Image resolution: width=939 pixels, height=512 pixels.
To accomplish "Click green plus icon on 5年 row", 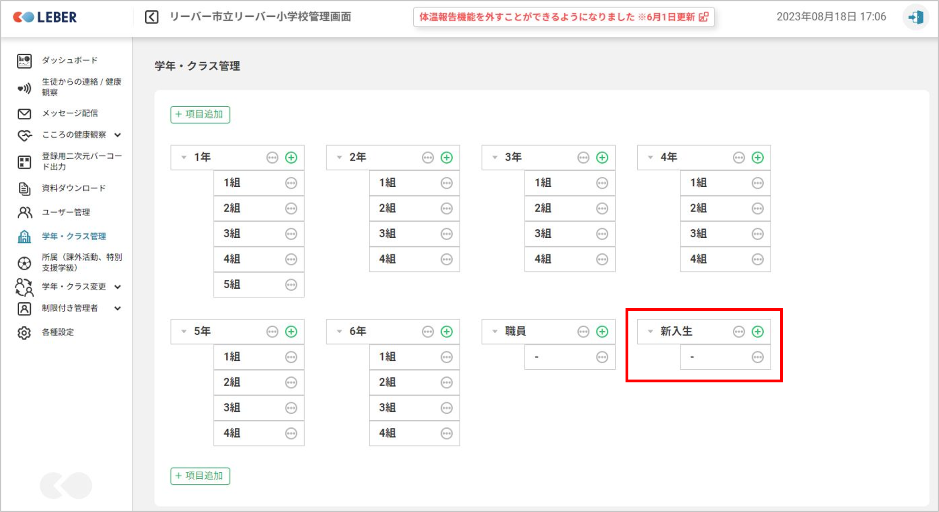I will point(291,332).
